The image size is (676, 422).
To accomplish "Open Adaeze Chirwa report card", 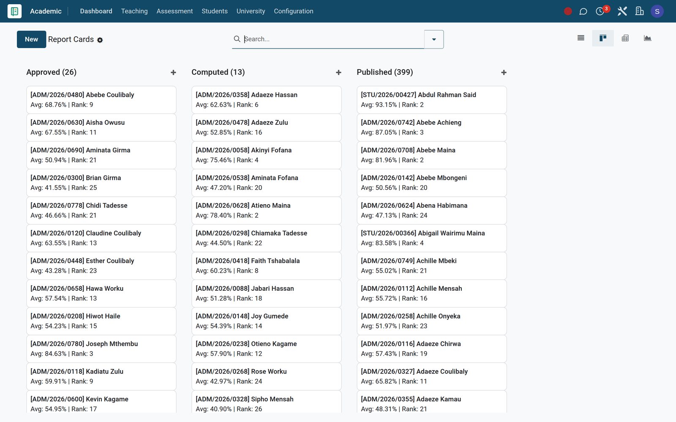I will 432,349.
